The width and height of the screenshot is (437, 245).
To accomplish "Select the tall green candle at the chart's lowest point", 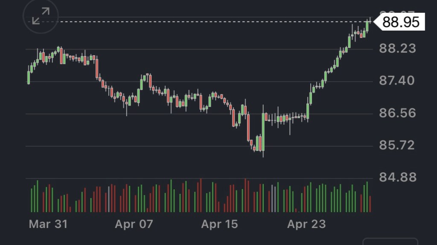I will [x=263, y=131].
